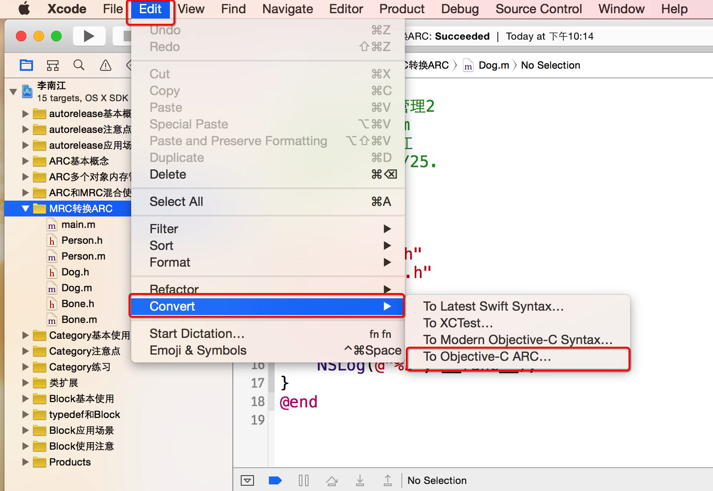The image size is (713, 491).
Task: Open the Find navigator magnifier icon
Action: [x=79, y=66]
